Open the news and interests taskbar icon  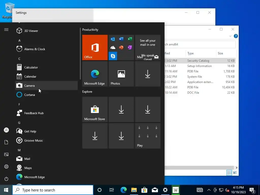tap(200, 190)
